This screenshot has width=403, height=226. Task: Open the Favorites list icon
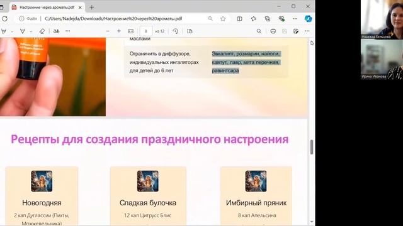pos(253,19)
